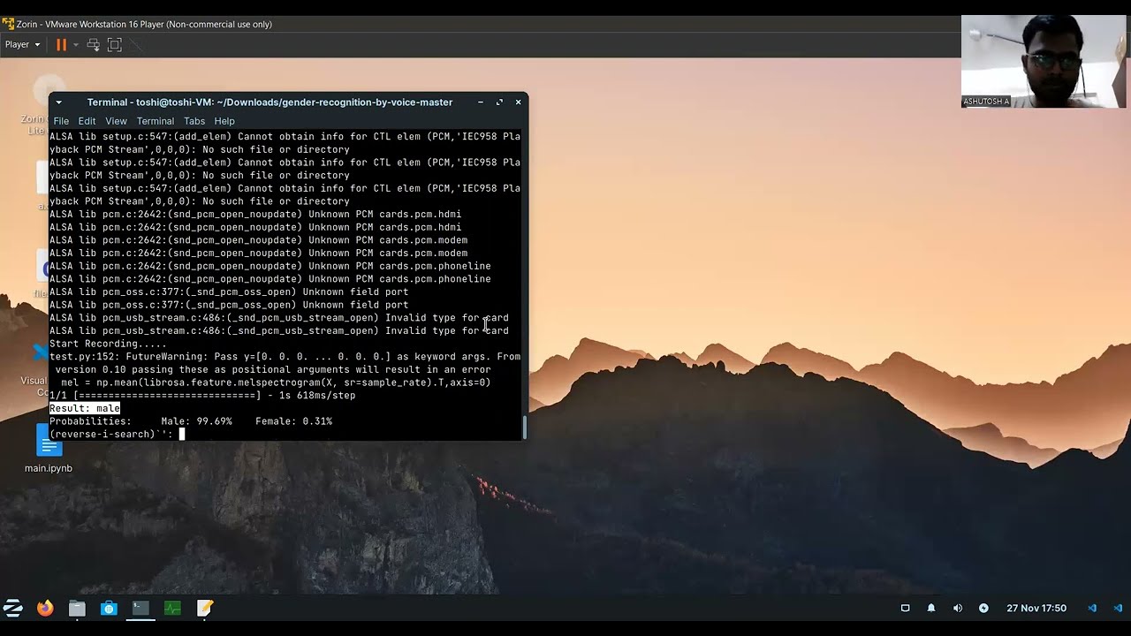Click the 'Probabilities:' output line
Image resolution: width=1131 pixels, height=636 pixels.
[x=191, y=421]
